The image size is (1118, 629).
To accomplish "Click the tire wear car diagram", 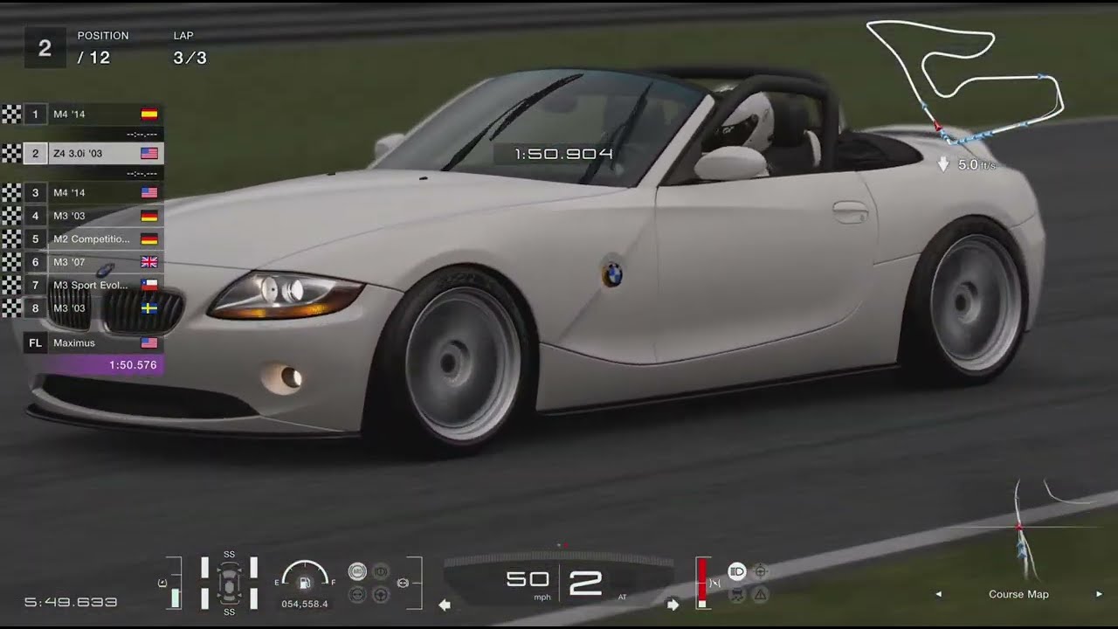I will (229, 582).
